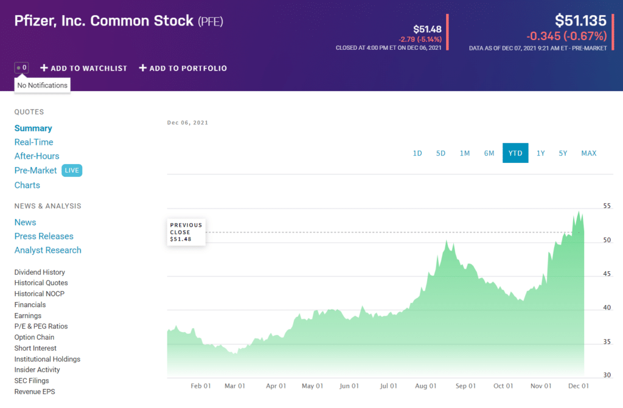The width and height of the screenshot is (623, 408).
Task: Open the Summary quotes page
Action: (x=33, y=128)
